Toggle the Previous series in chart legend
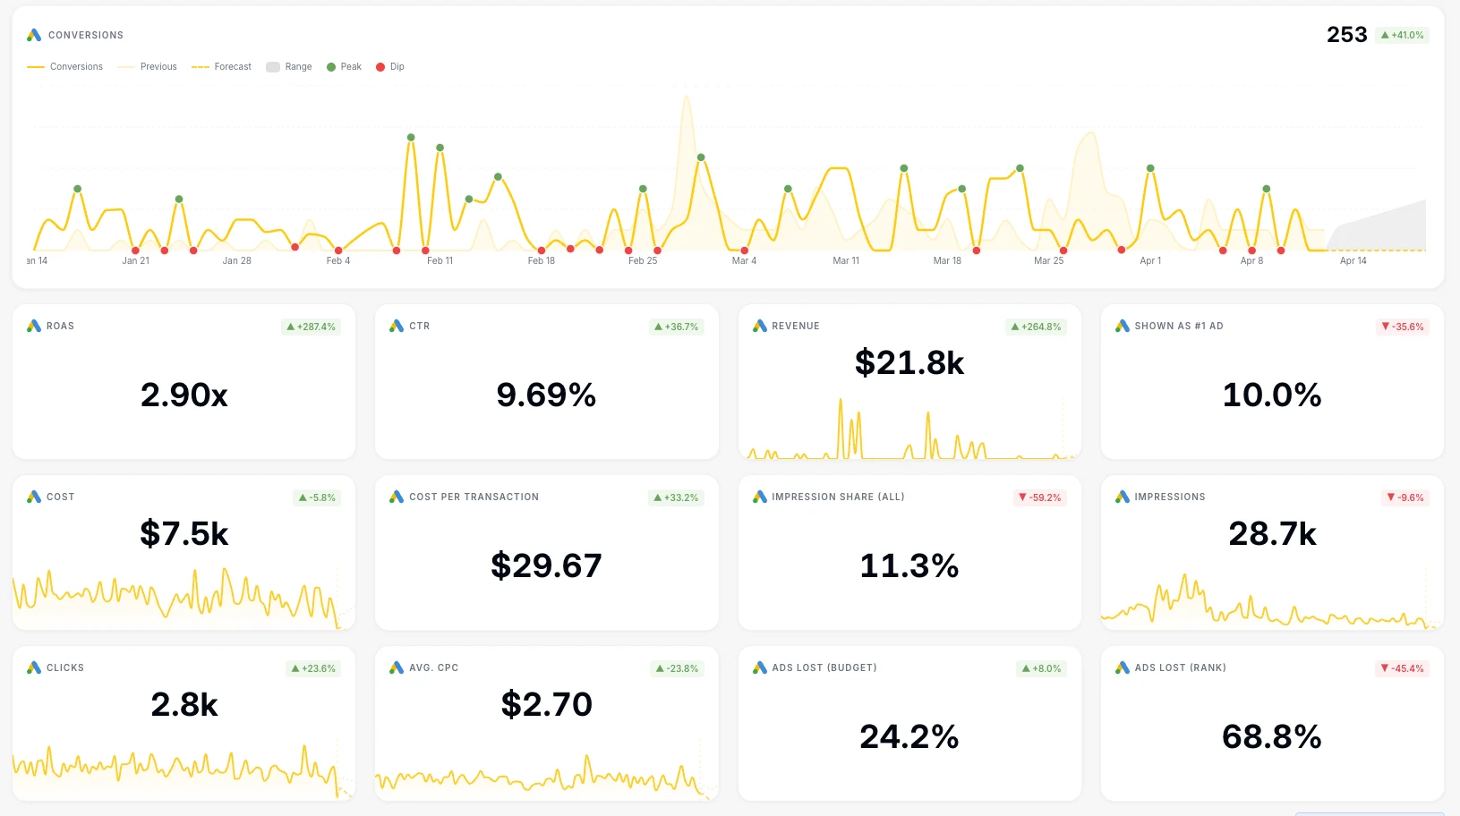Viewport: 1460px width, 816px height. point(148,67)
